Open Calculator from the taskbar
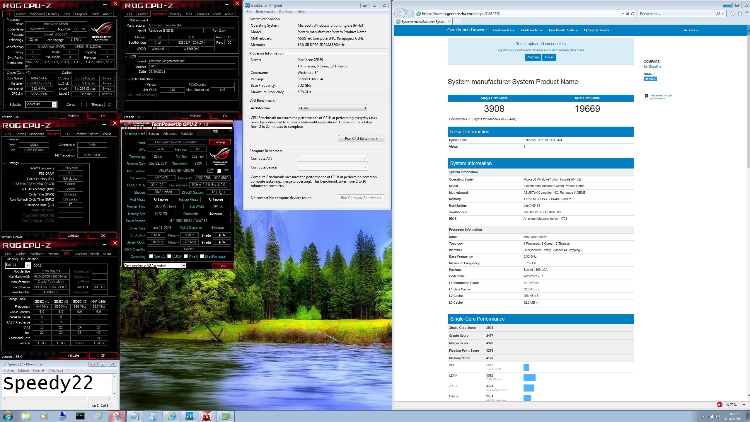This screenshot has height=422, width=750. point(153,416)
